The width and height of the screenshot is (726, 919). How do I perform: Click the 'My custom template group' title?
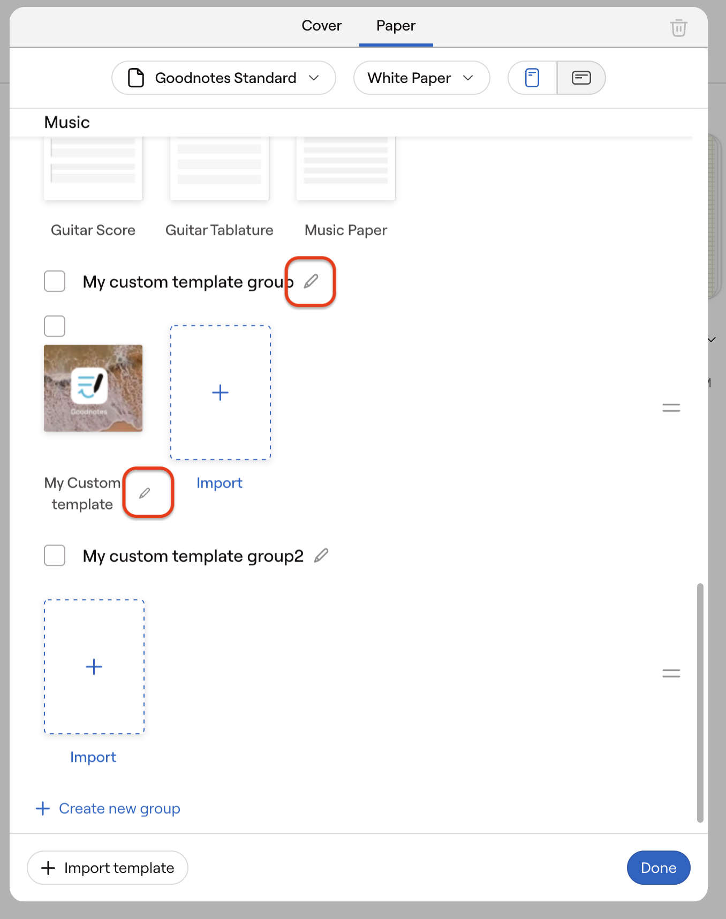click(188, 282)
